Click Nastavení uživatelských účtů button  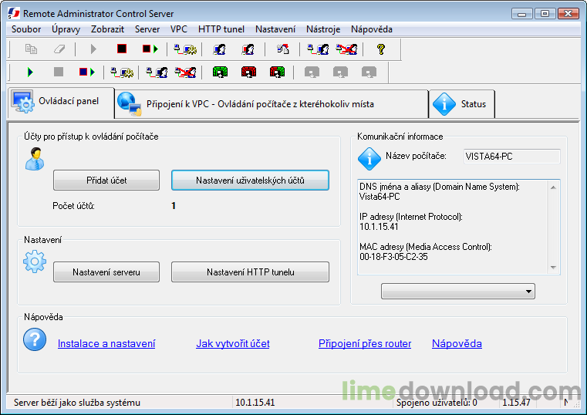pos(250,181)
